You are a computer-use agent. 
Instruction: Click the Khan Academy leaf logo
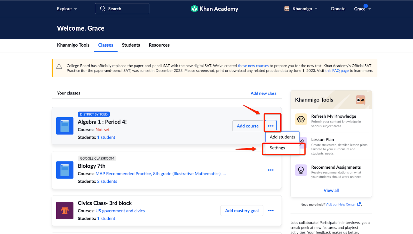[194, 9]
